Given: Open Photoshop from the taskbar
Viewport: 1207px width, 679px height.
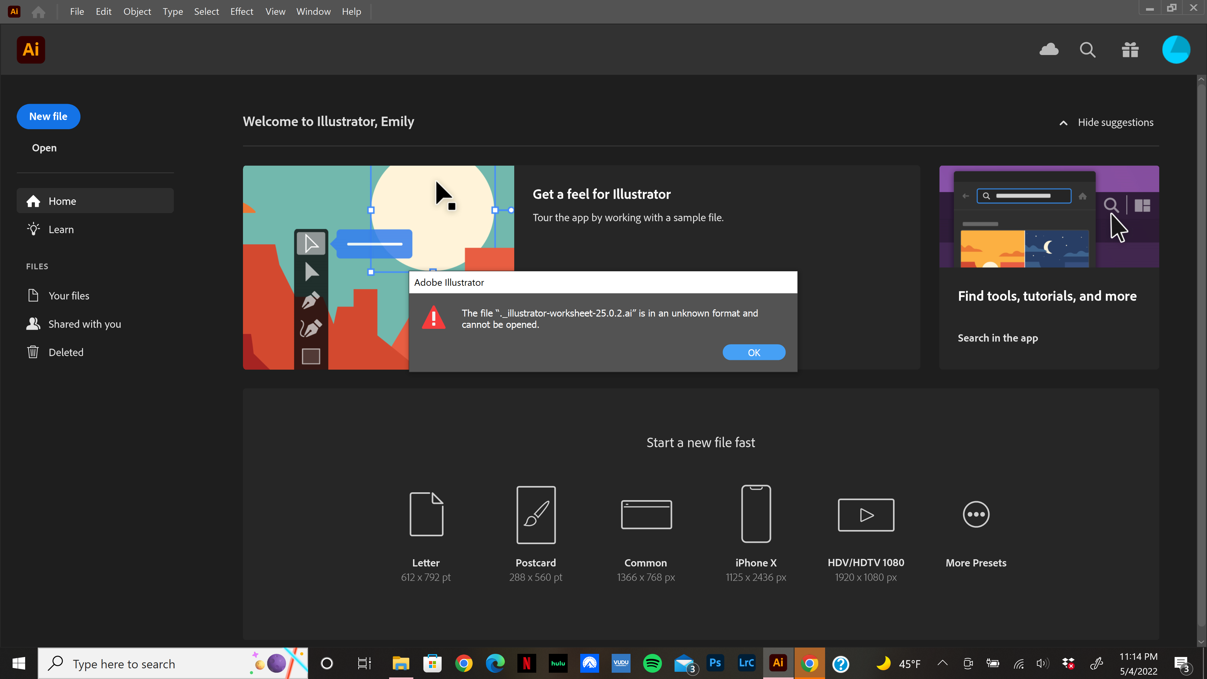Looking at the screenshot, I should 715,663.
